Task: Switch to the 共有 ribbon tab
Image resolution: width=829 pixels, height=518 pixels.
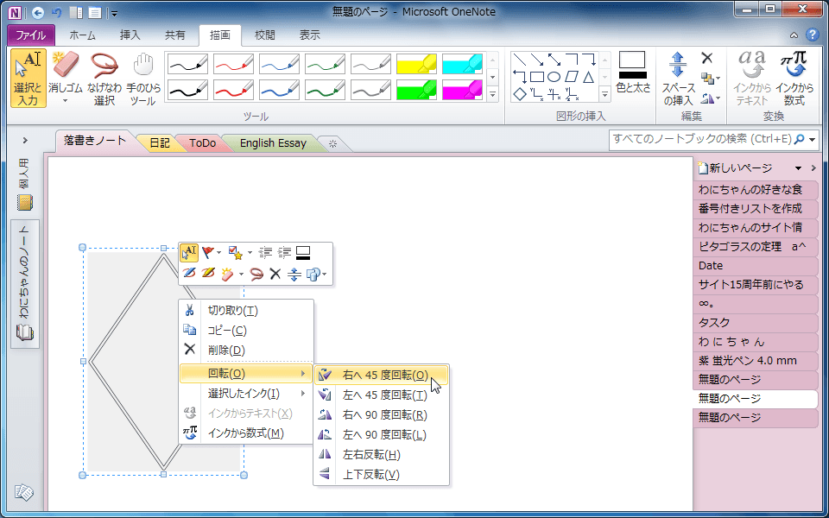Action: click(175, 35)
